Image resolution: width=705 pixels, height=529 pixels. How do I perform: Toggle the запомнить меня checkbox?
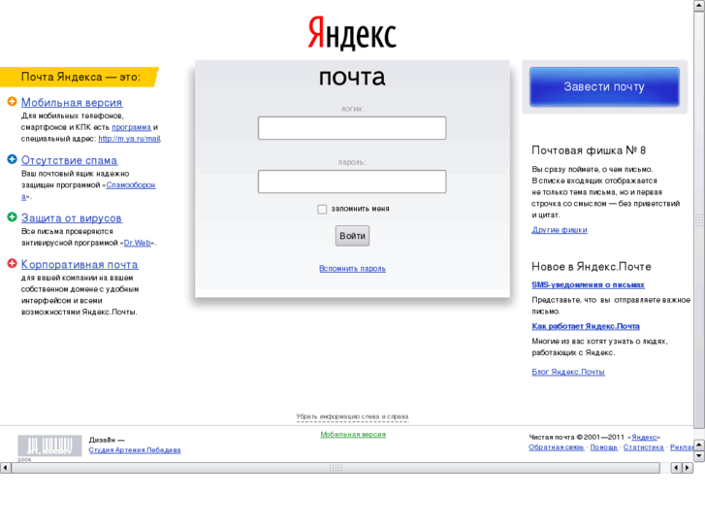322,210
